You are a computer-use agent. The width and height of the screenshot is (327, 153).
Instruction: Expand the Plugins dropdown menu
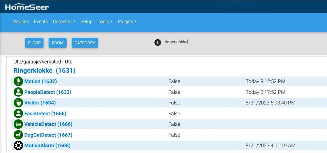click(127, 21)
